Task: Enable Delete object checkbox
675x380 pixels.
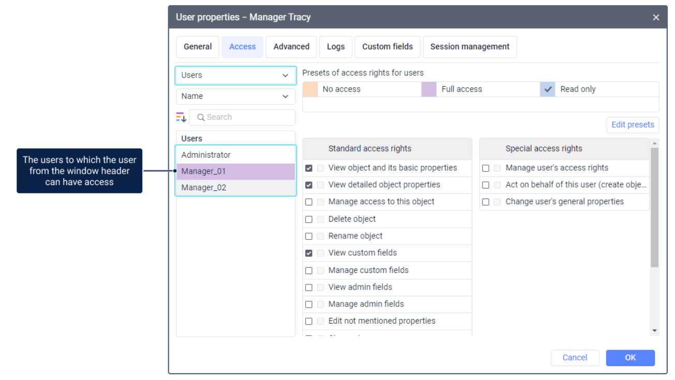Action: pos(309,219)
